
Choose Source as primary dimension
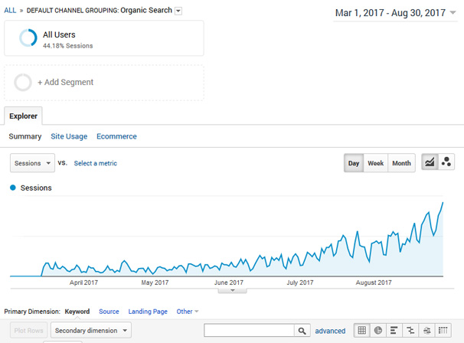pos(109,312)
